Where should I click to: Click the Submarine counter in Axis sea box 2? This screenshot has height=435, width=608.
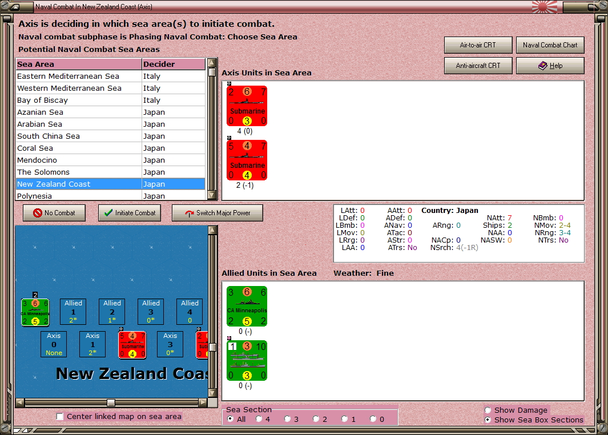132,345
